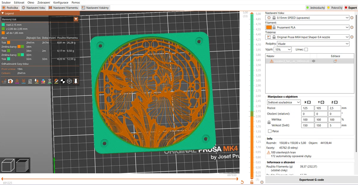
Task: Collapse the Legend panel triangle
Action: tap(3, 13)
